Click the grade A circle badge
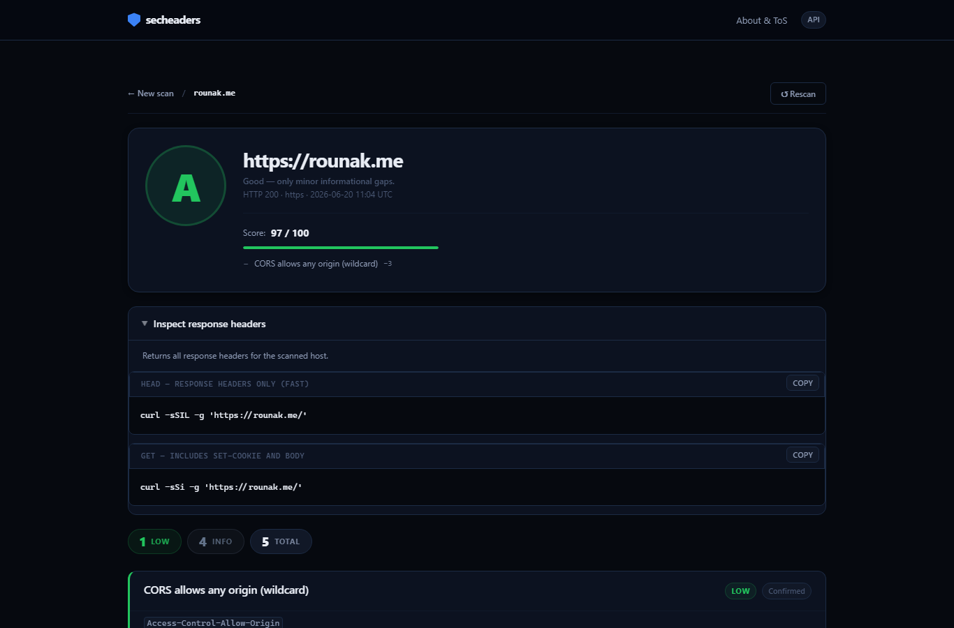Viewport: 954px width, 628px height. 186,186
